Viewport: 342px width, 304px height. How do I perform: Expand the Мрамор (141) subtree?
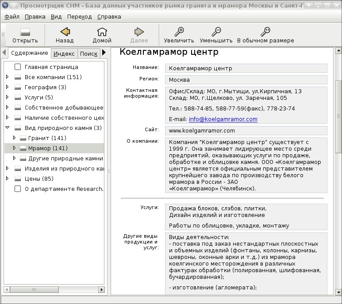14,148
